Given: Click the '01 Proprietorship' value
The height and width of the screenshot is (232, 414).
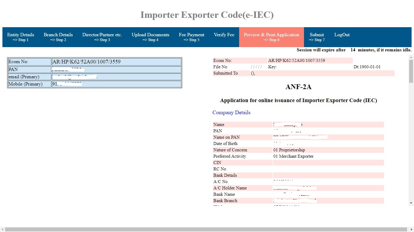Looking at the screenshot, I should pos(289,150).
